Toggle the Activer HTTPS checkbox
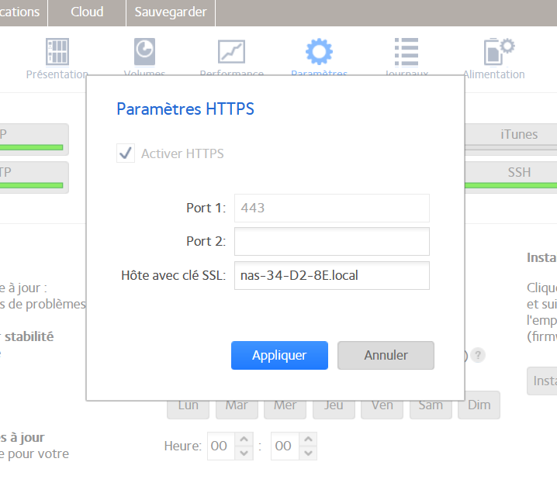 (x=126, y=153)
